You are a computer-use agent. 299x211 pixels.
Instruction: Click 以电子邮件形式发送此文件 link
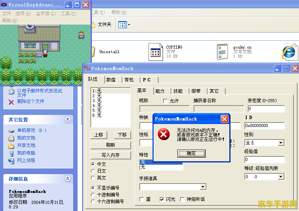(40, 93)
